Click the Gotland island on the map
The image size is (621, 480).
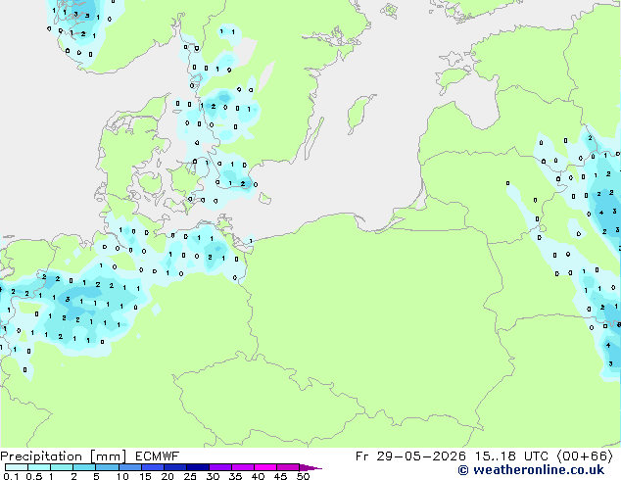coord(359,113)
